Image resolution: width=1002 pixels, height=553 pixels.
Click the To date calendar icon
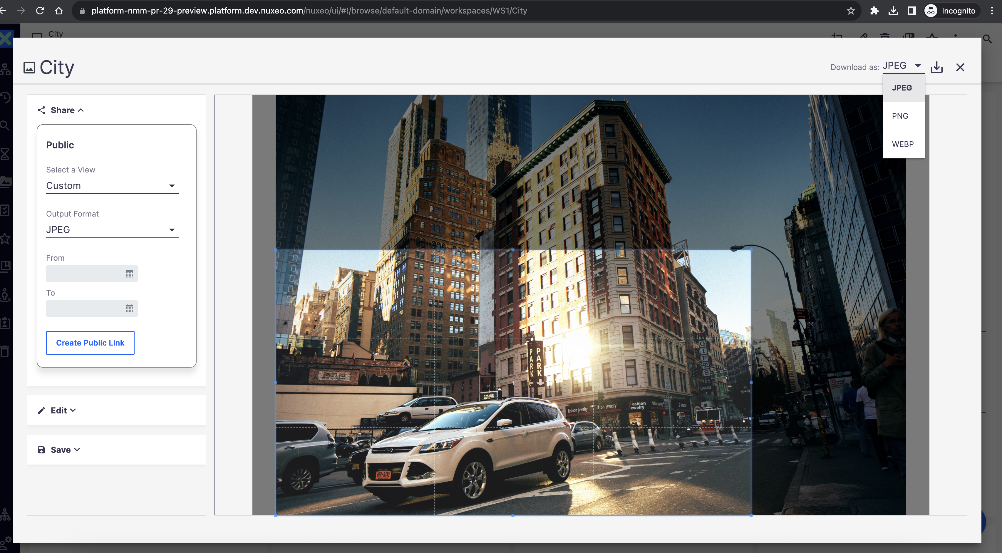coord(129,309)
